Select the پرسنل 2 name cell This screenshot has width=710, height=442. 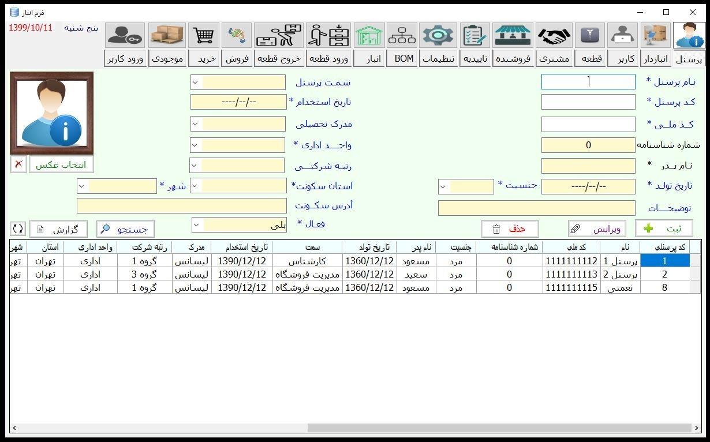pyautogui.click(x=620, y=274)
